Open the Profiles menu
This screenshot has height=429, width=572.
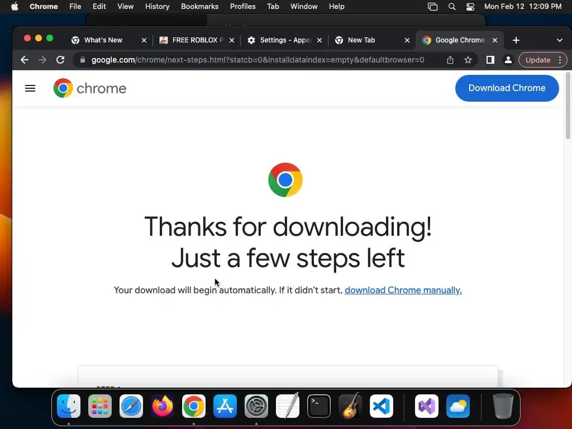point(242,7)
